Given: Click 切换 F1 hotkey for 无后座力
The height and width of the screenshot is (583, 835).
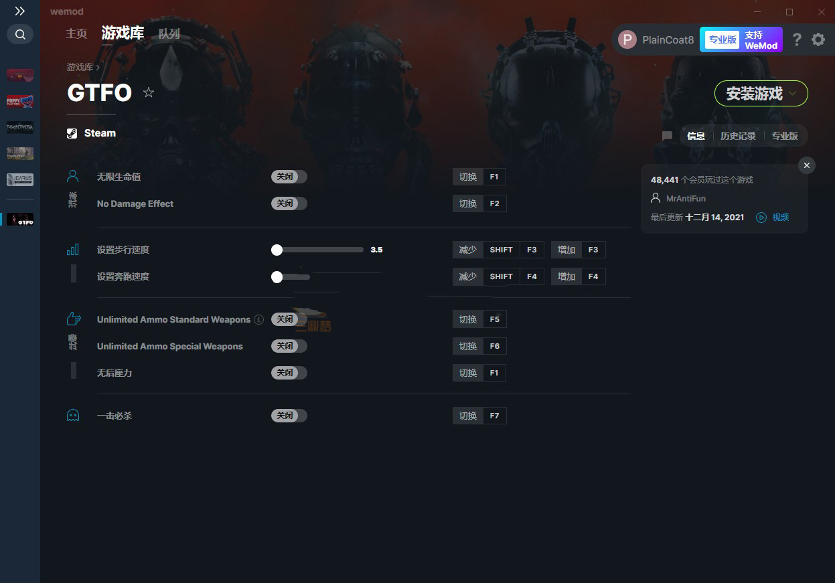Looking at the screenshot, I should [x=479, y=373].
